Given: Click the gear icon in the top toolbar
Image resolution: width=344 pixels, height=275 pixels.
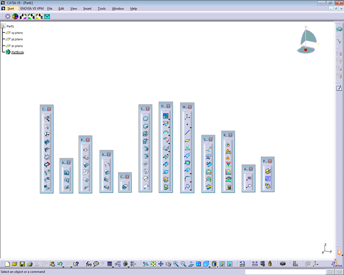Looking at the screenshot, I should 7,17.
